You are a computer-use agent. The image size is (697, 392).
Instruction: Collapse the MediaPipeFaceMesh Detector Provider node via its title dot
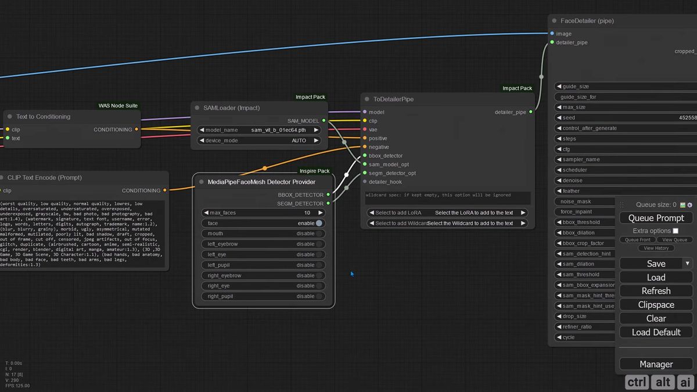pyautogui.click(x=201, y=182)
